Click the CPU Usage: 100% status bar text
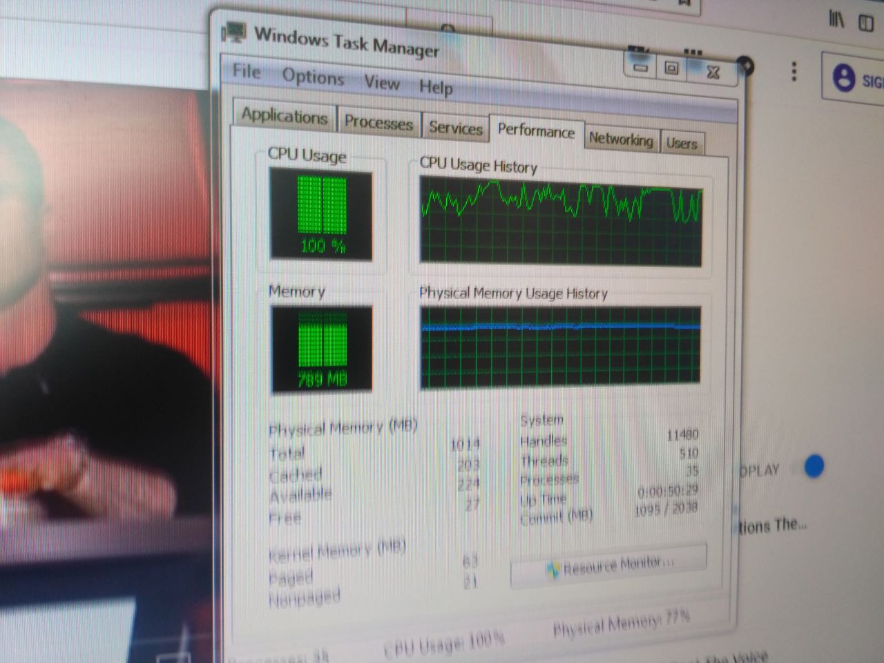 444,644
